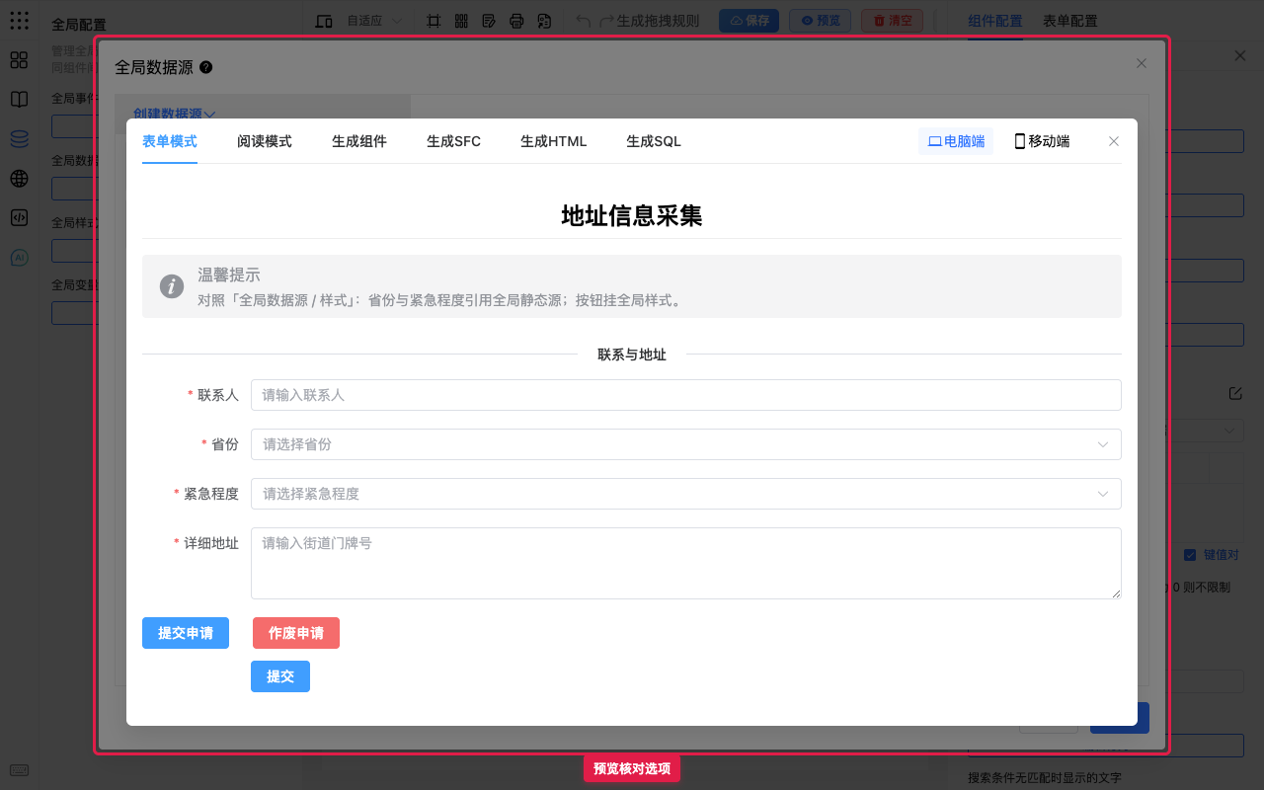This screenshot has width=1264, height=790.
Task: Open the 省份 dropdown
Action: coord(686,444)
